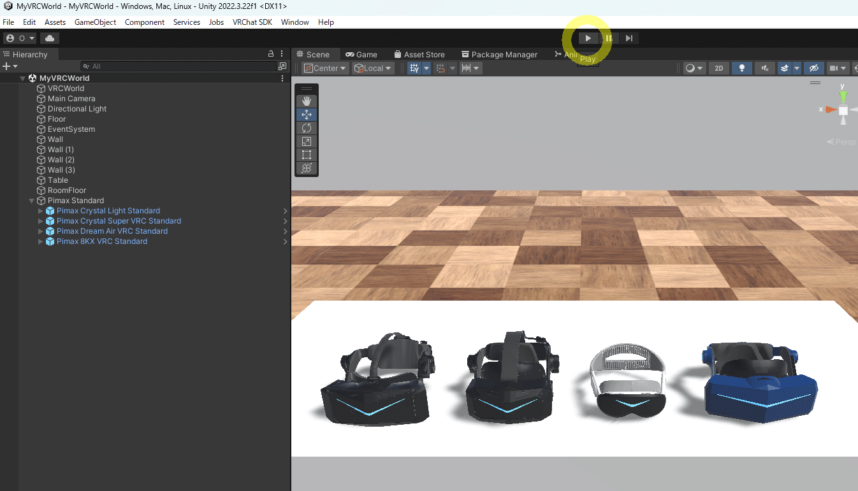858x491 pixels.
Task: Toggle 2D scene view mode
Action: (x=719, y=68)
